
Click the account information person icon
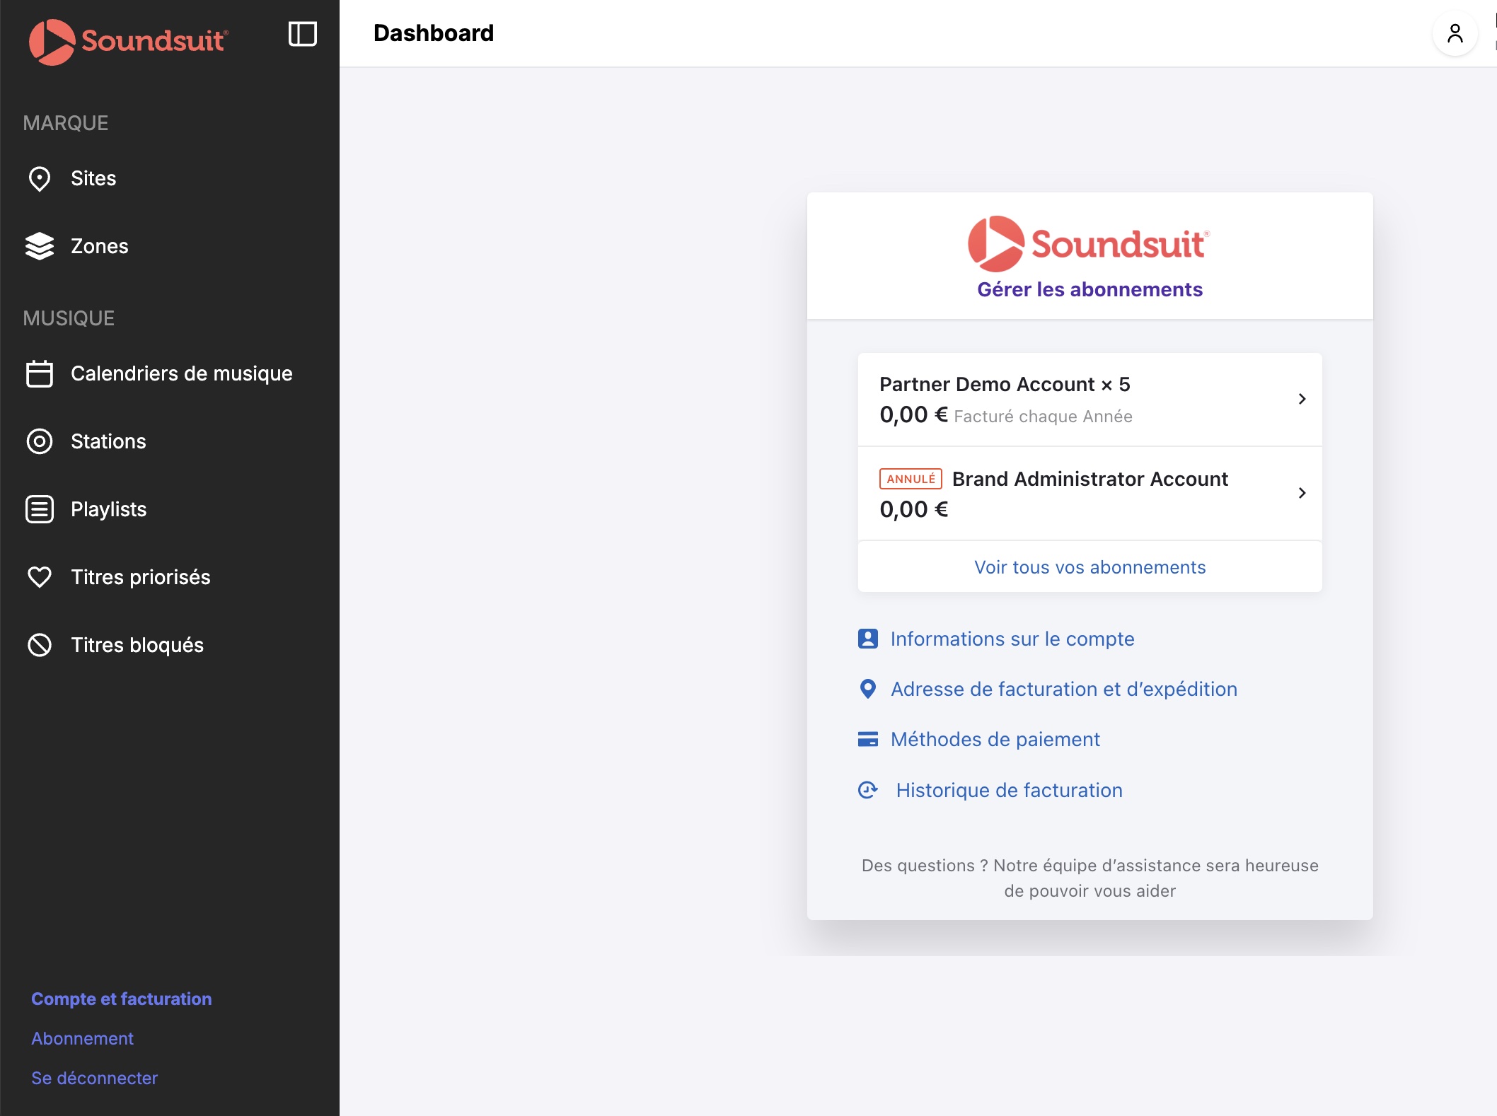tap(868, 639)
